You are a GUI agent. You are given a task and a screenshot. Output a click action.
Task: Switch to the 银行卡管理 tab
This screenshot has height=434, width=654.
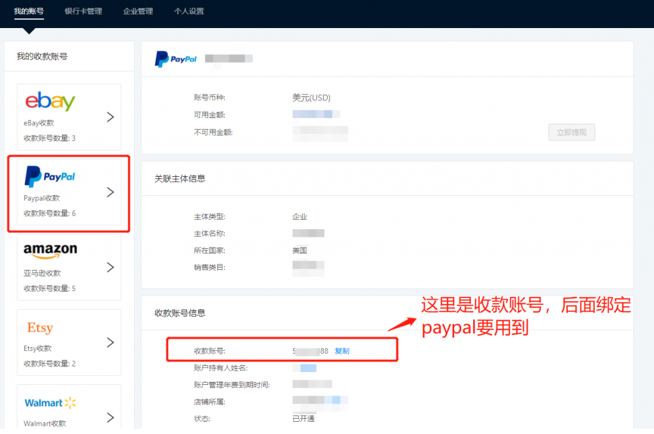pyautogui.click(x=84, y=11)
